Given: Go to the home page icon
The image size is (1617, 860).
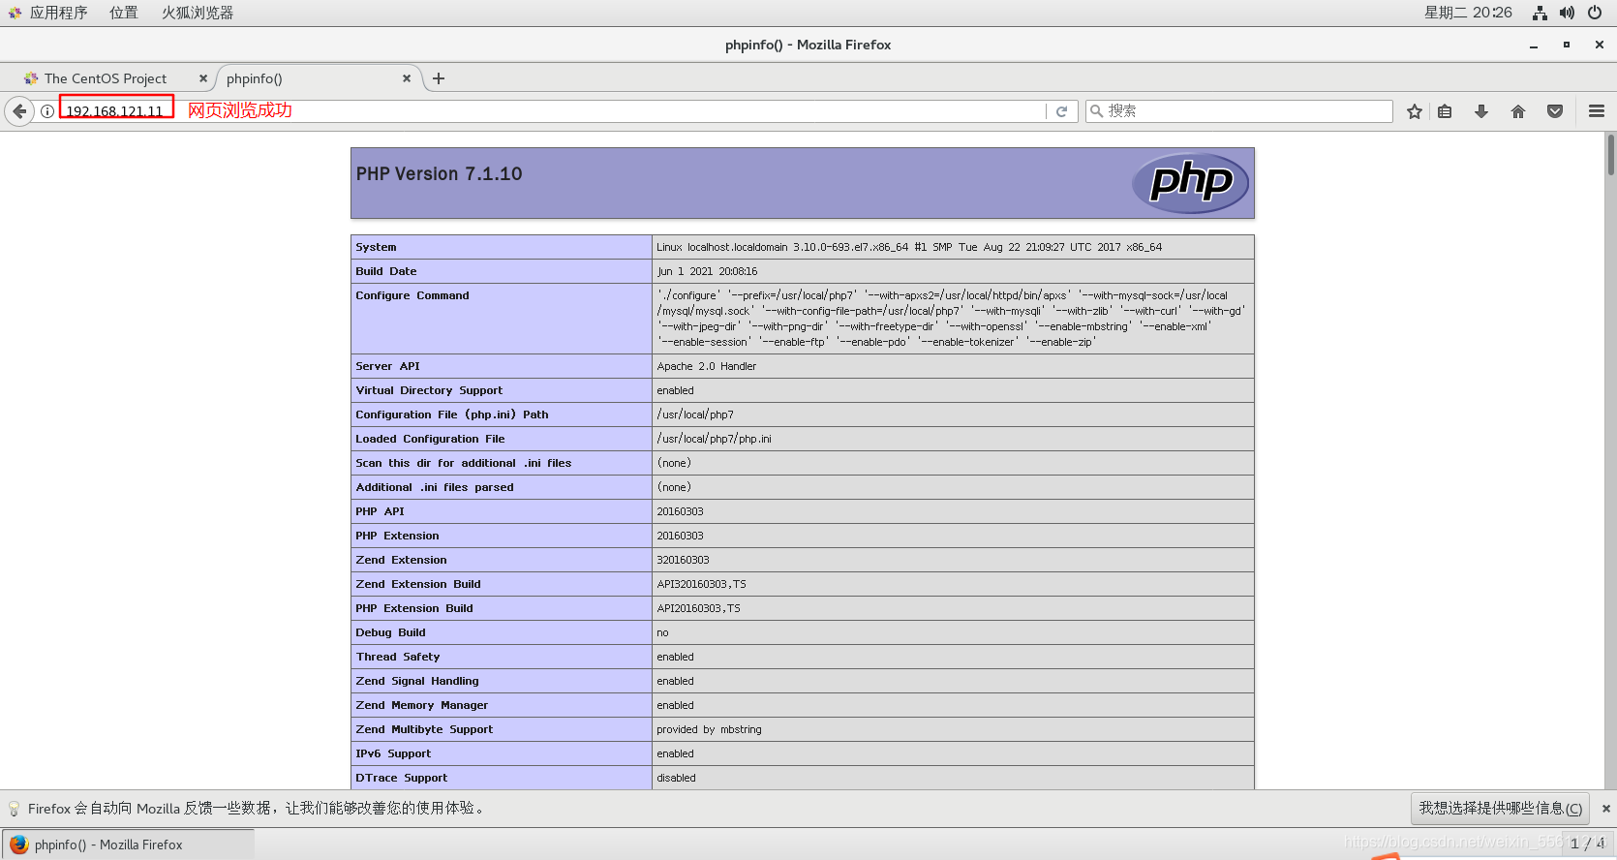Looking at the screenshot, I should click(1518, 111).
